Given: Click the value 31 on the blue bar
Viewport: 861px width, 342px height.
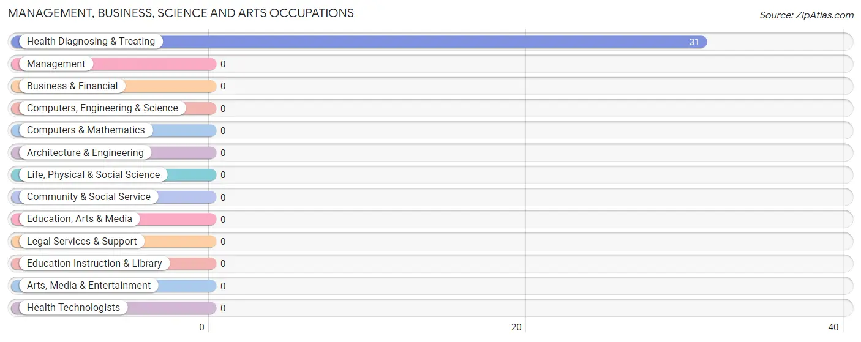Looking at the screenshot, I should pyautogui.click(x=694, y=42).
